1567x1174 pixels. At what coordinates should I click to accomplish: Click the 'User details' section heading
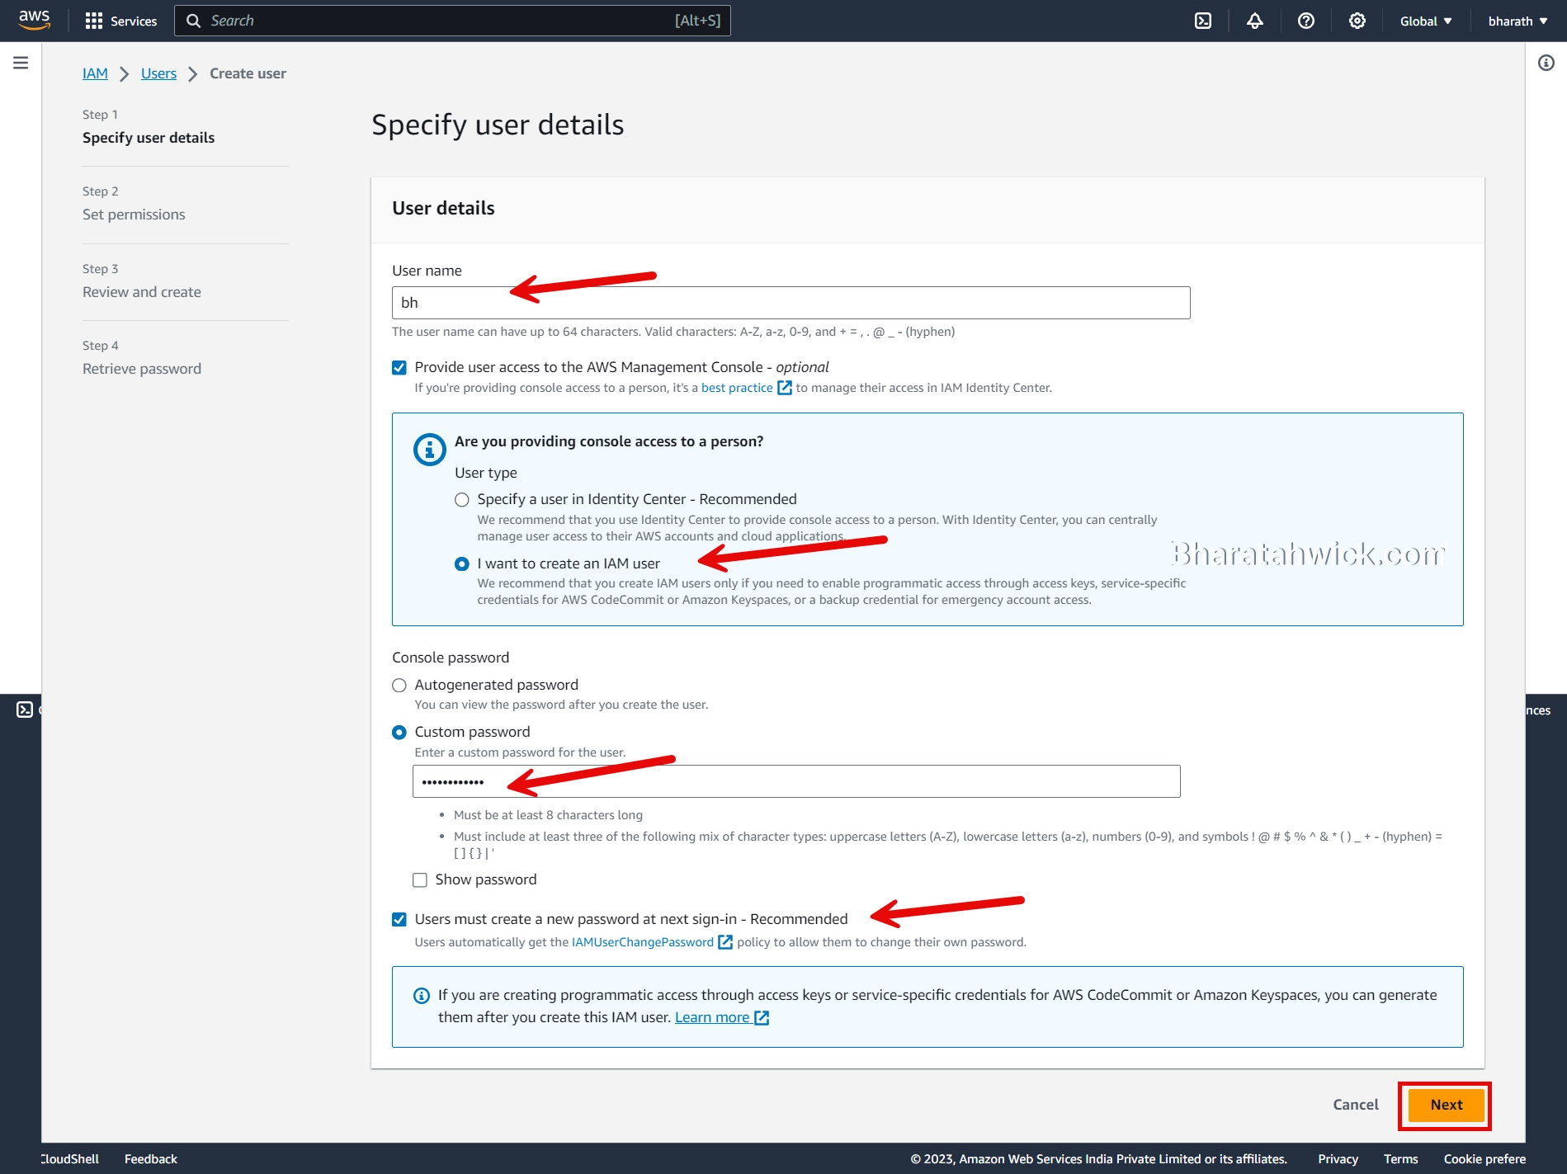443,208
